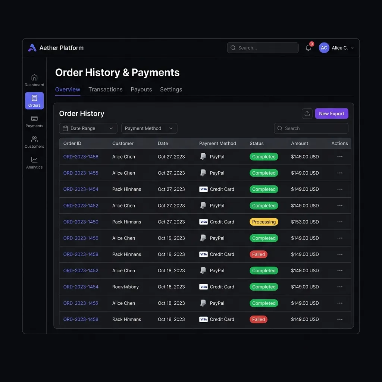
Task: Focus the top global Search field
Action: click(x=263, y=48)
